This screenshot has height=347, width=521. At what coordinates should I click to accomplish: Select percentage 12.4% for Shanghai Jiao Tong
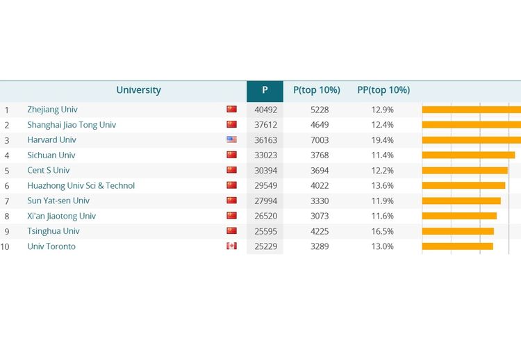[x=383, y=125]
